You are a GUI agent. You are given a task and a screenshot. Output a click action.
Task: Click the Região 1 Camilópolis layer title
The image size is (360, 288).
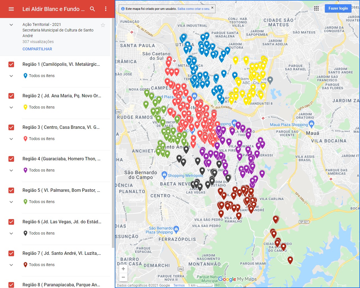click(x=61, y=64)
